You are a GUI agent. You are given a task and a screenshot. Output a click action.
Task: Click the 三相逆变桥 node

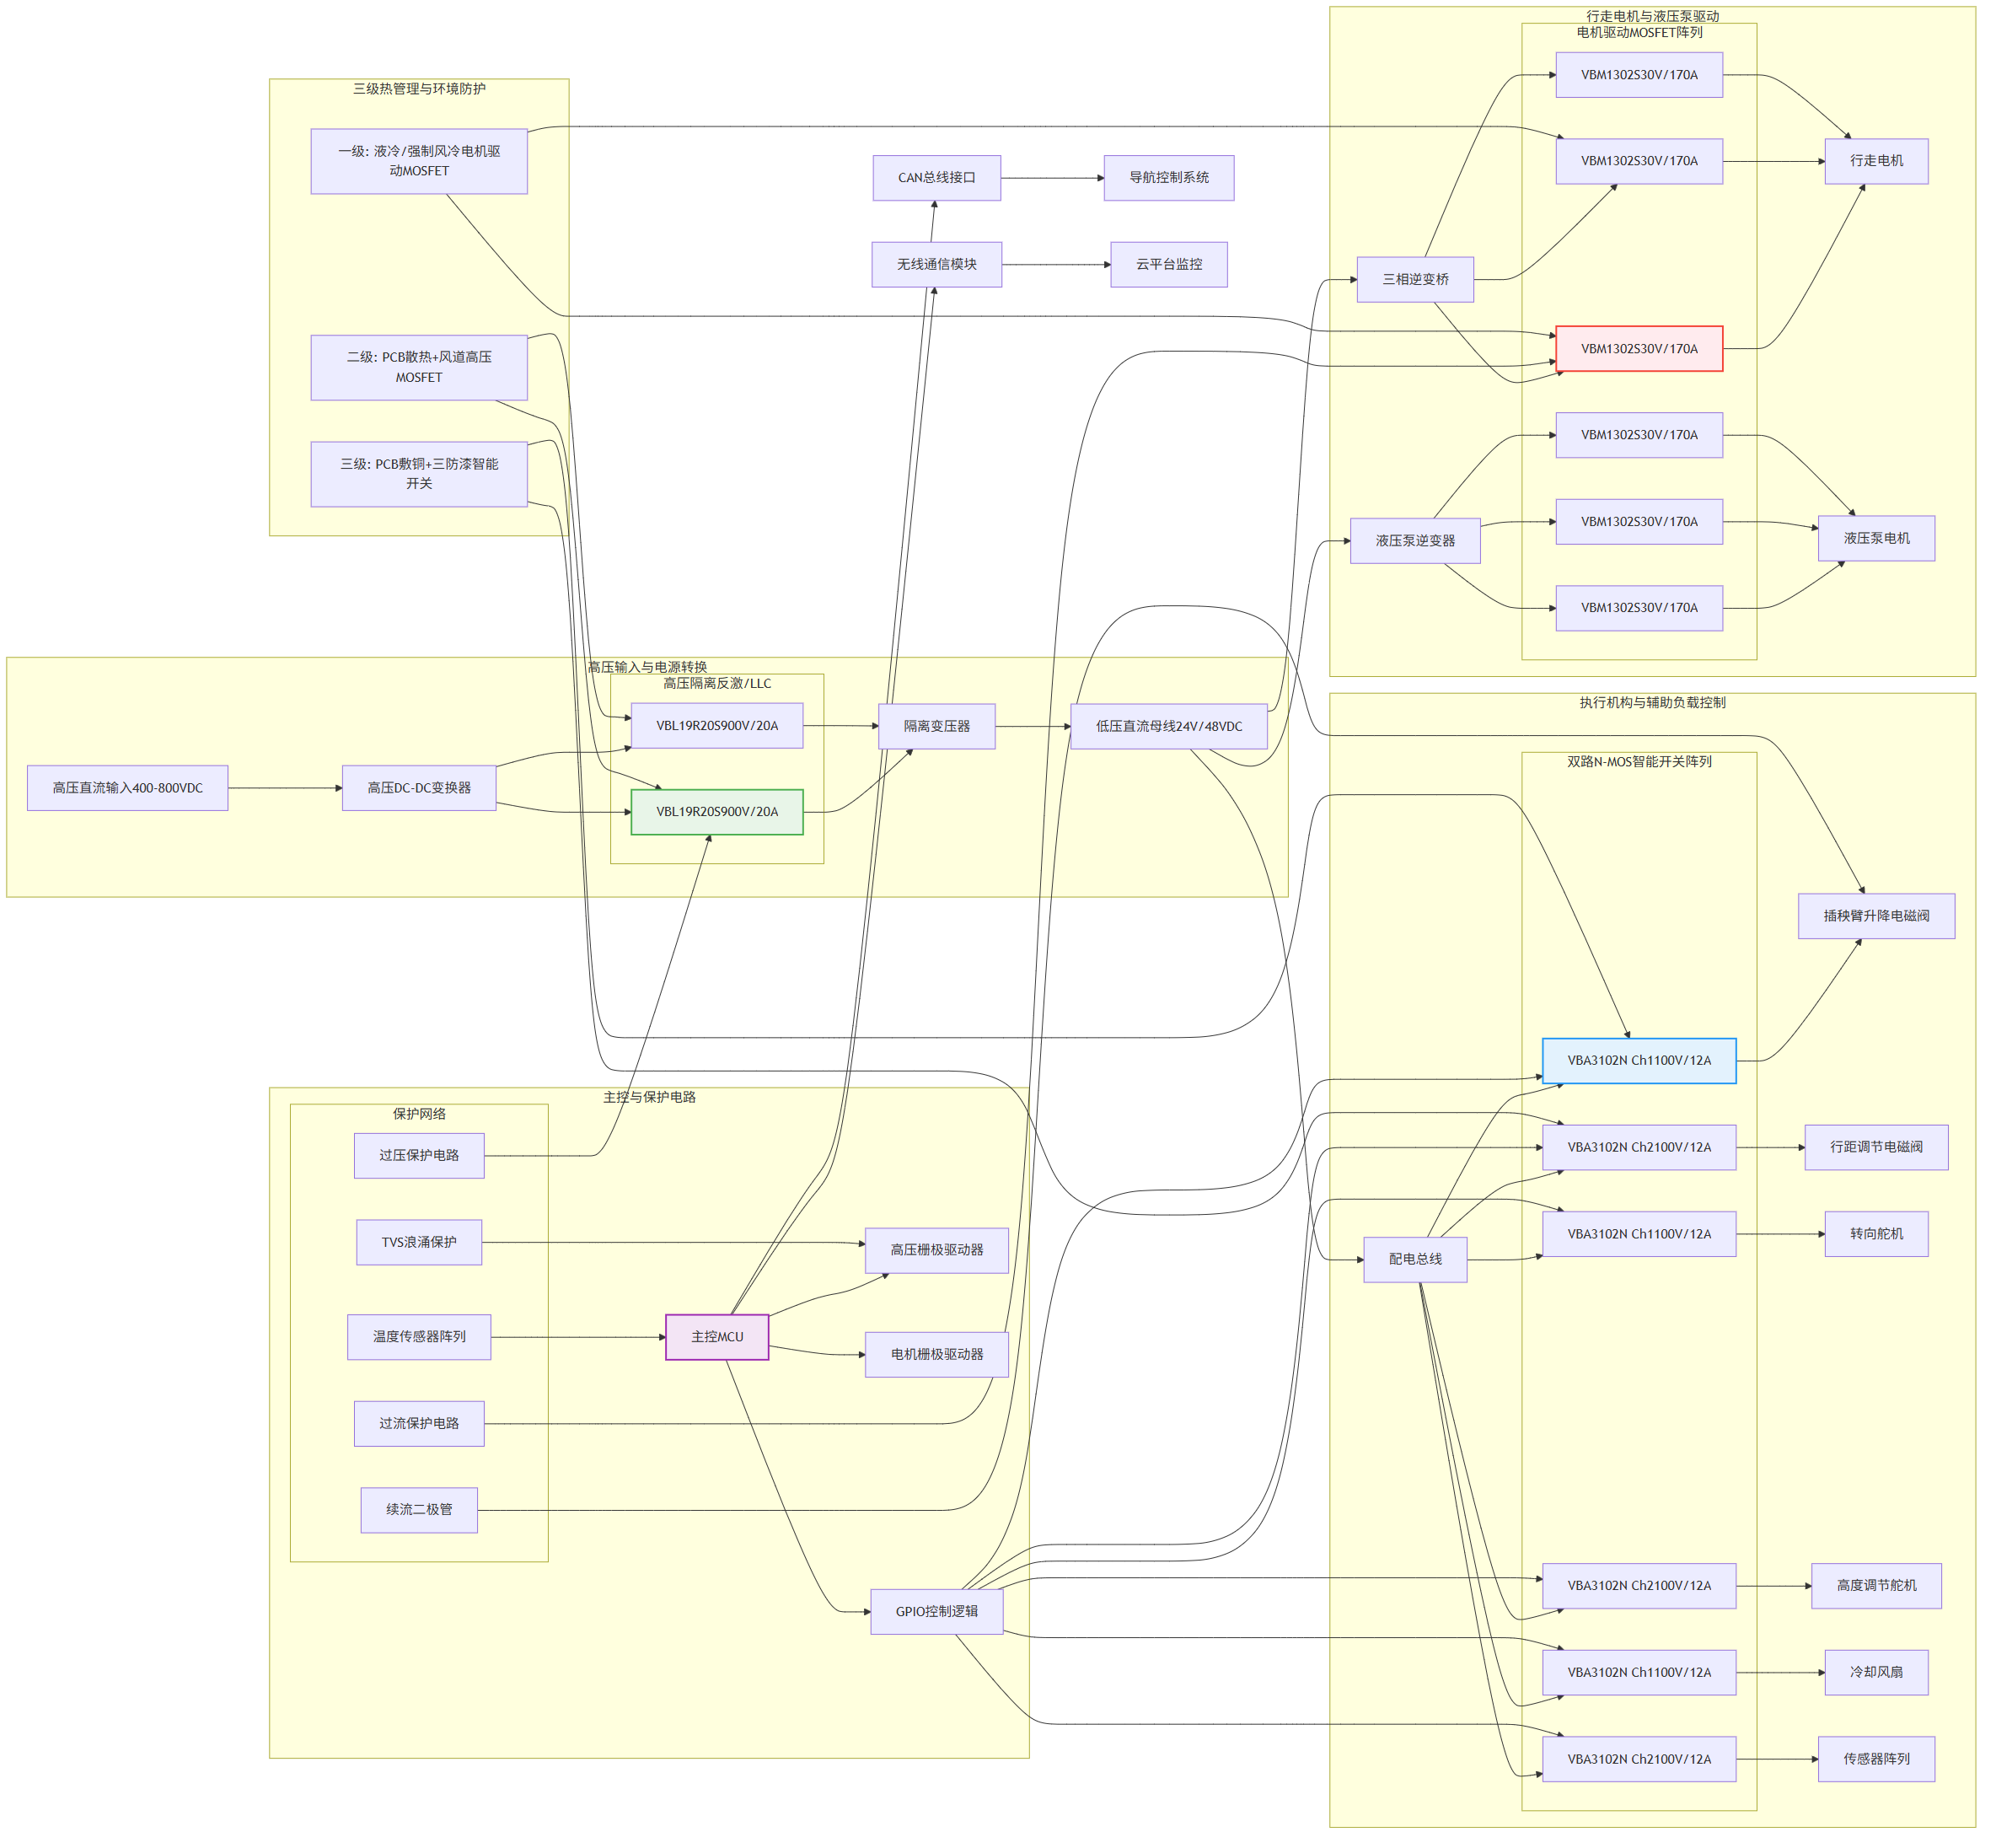[x=1414, y=280]
